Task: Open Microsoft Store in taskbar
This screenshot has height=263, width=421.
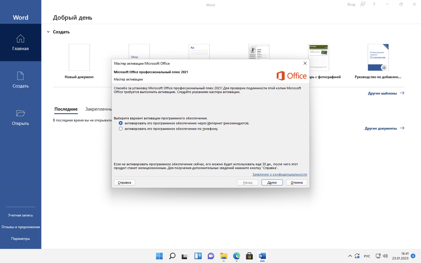Action: pyautogui.click(x=249, y=256)
